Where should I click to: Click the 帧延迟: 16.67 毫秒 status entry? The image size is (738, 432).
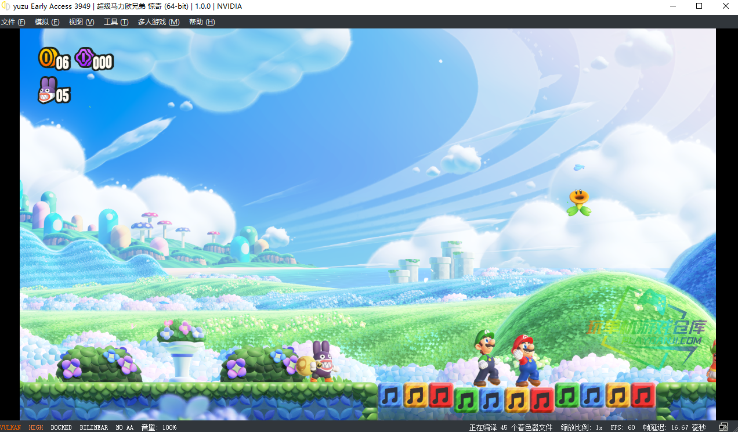[x=674, y=427]
